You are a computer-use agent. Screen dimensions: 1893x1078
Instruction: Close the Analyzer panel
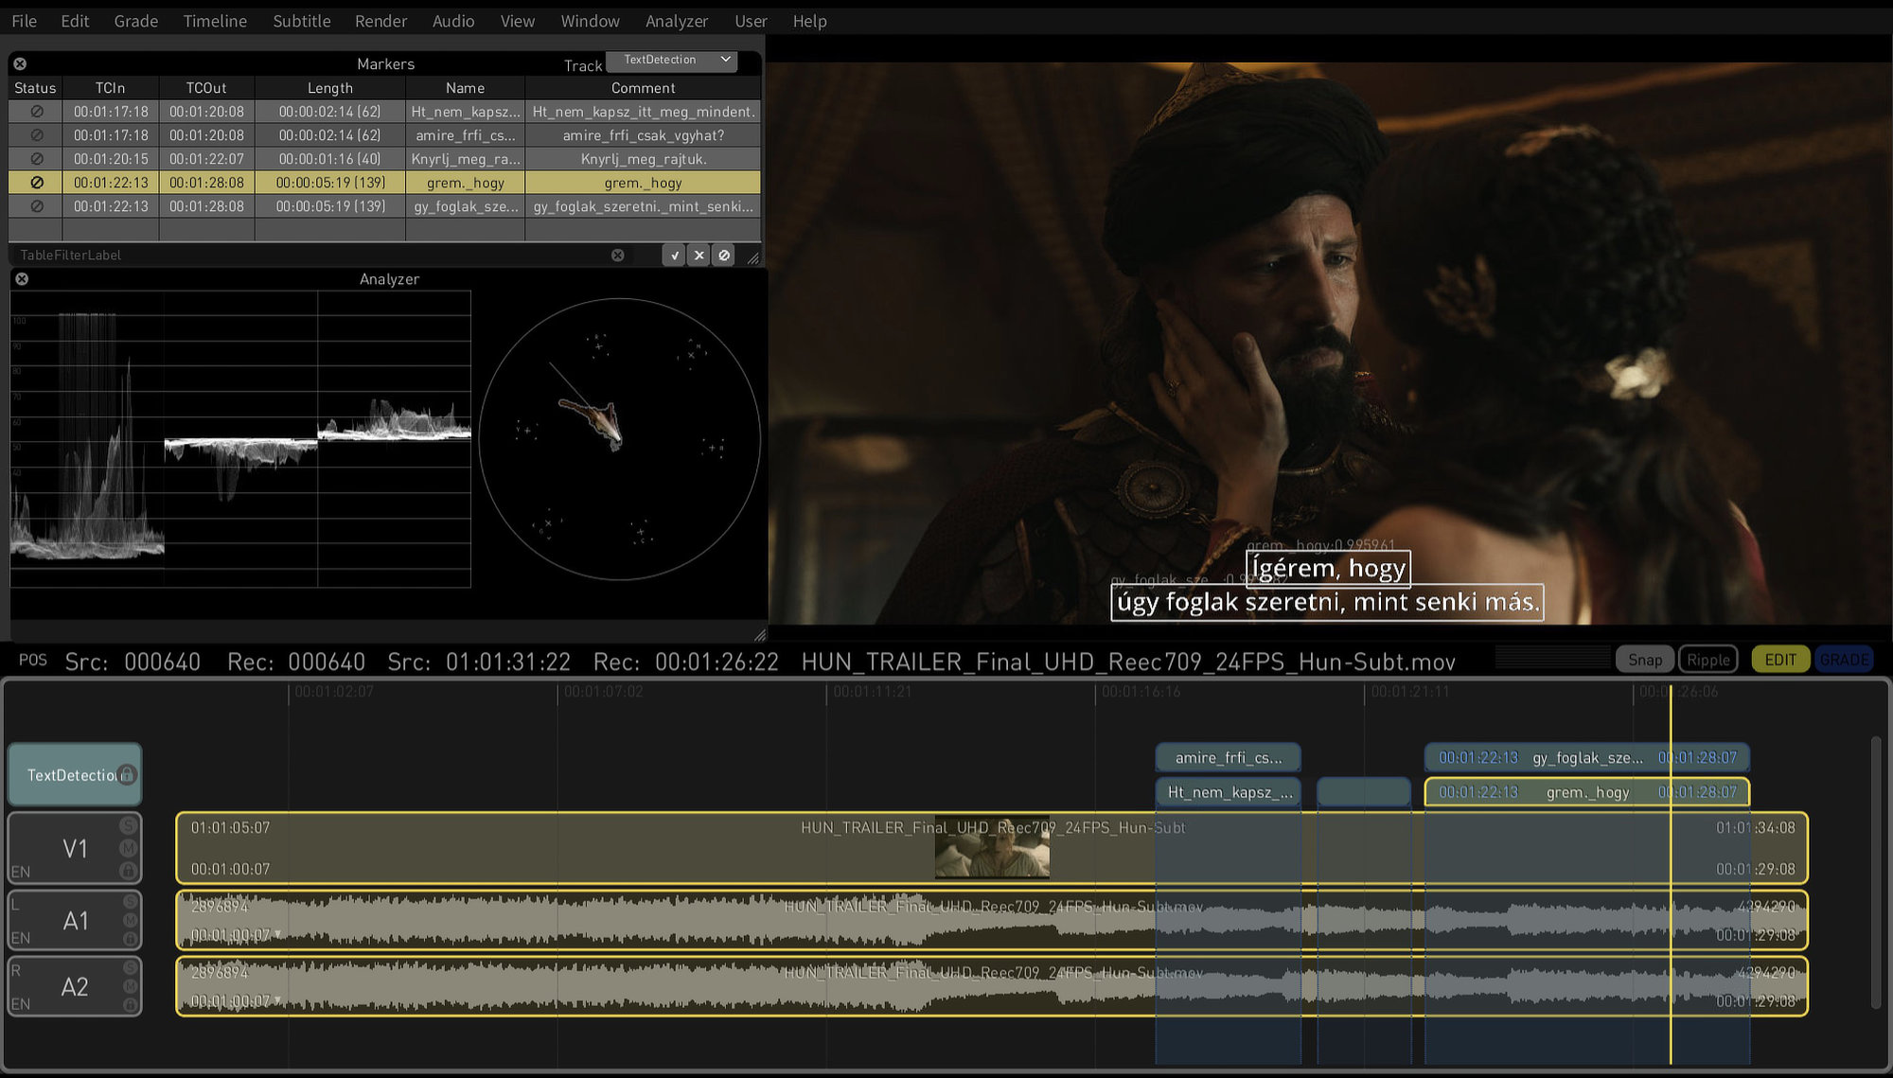point(22,278)
